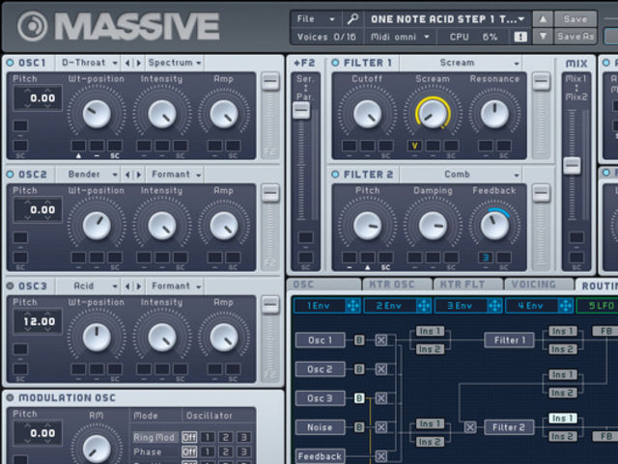
Task: Open the preset search magnifier icon
Action: click(352, 18)
